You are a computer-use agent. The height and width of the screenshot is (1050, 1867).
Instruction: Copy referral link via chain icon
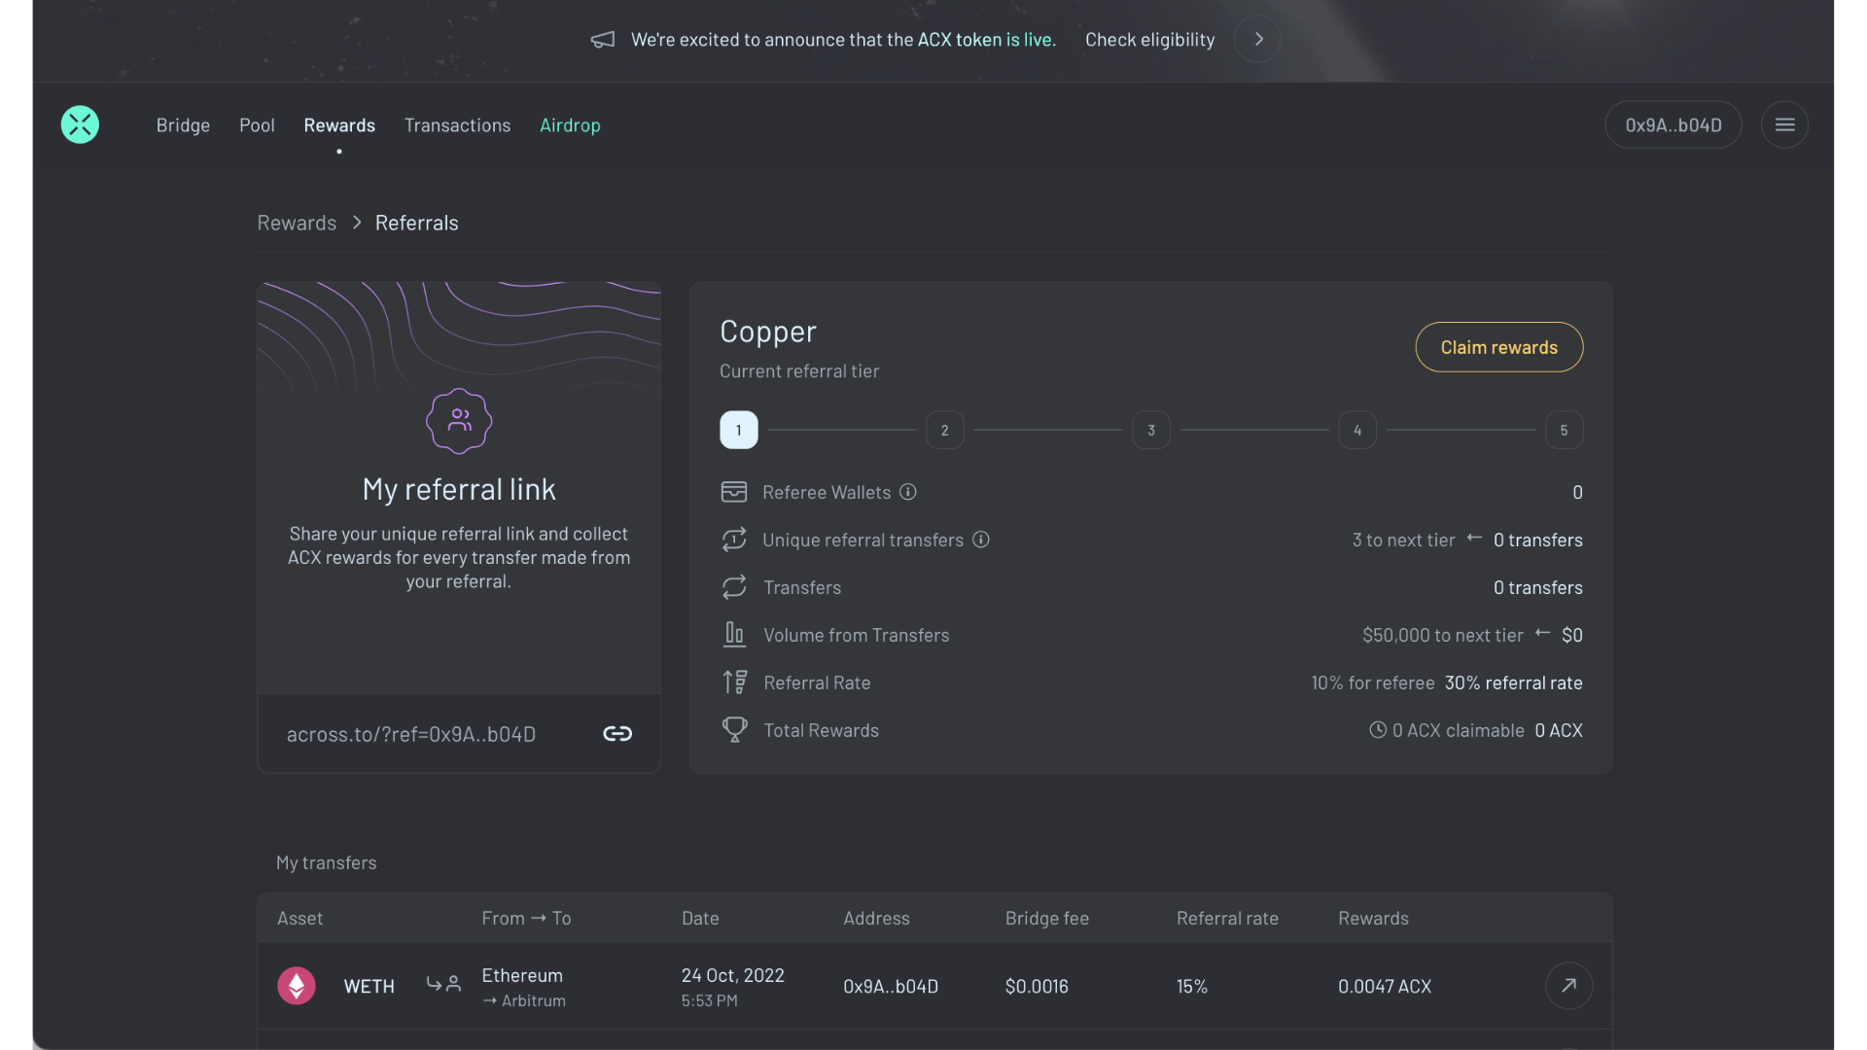click(x=617, y=734)
